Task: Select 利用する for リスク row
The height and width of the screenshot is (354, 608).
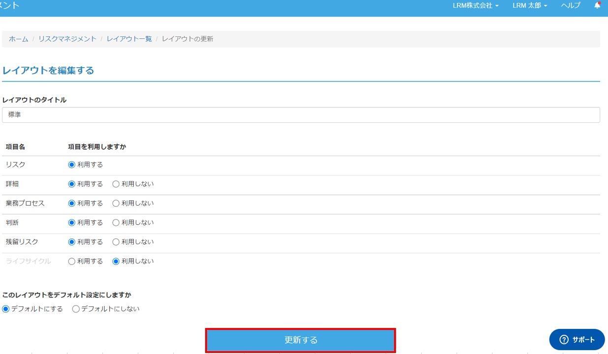Action: [72, 164]
